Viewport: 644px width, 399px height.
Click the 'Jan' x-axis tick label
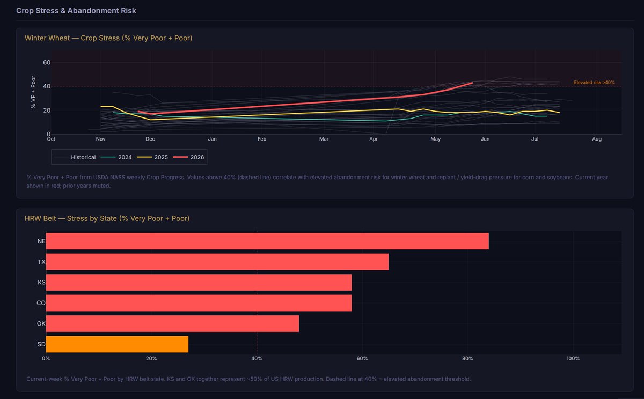(212, 139)
